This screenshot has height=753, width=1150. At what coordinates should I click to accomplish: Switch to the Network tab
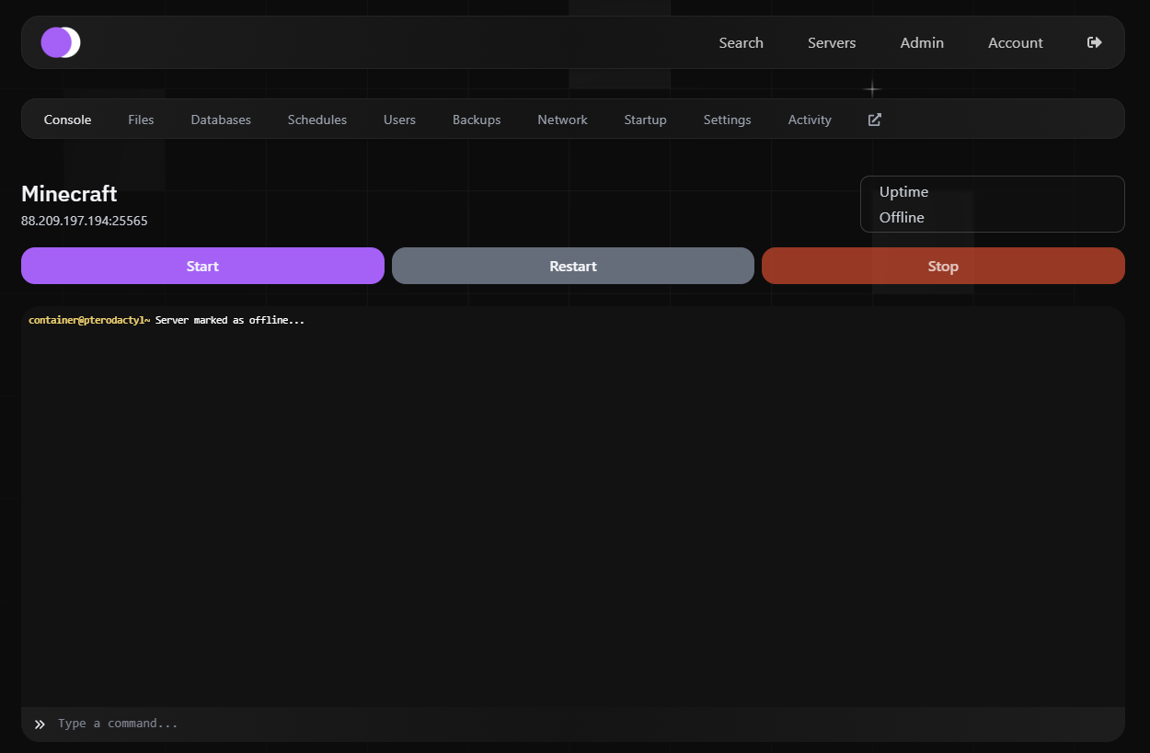coord(562,119)
